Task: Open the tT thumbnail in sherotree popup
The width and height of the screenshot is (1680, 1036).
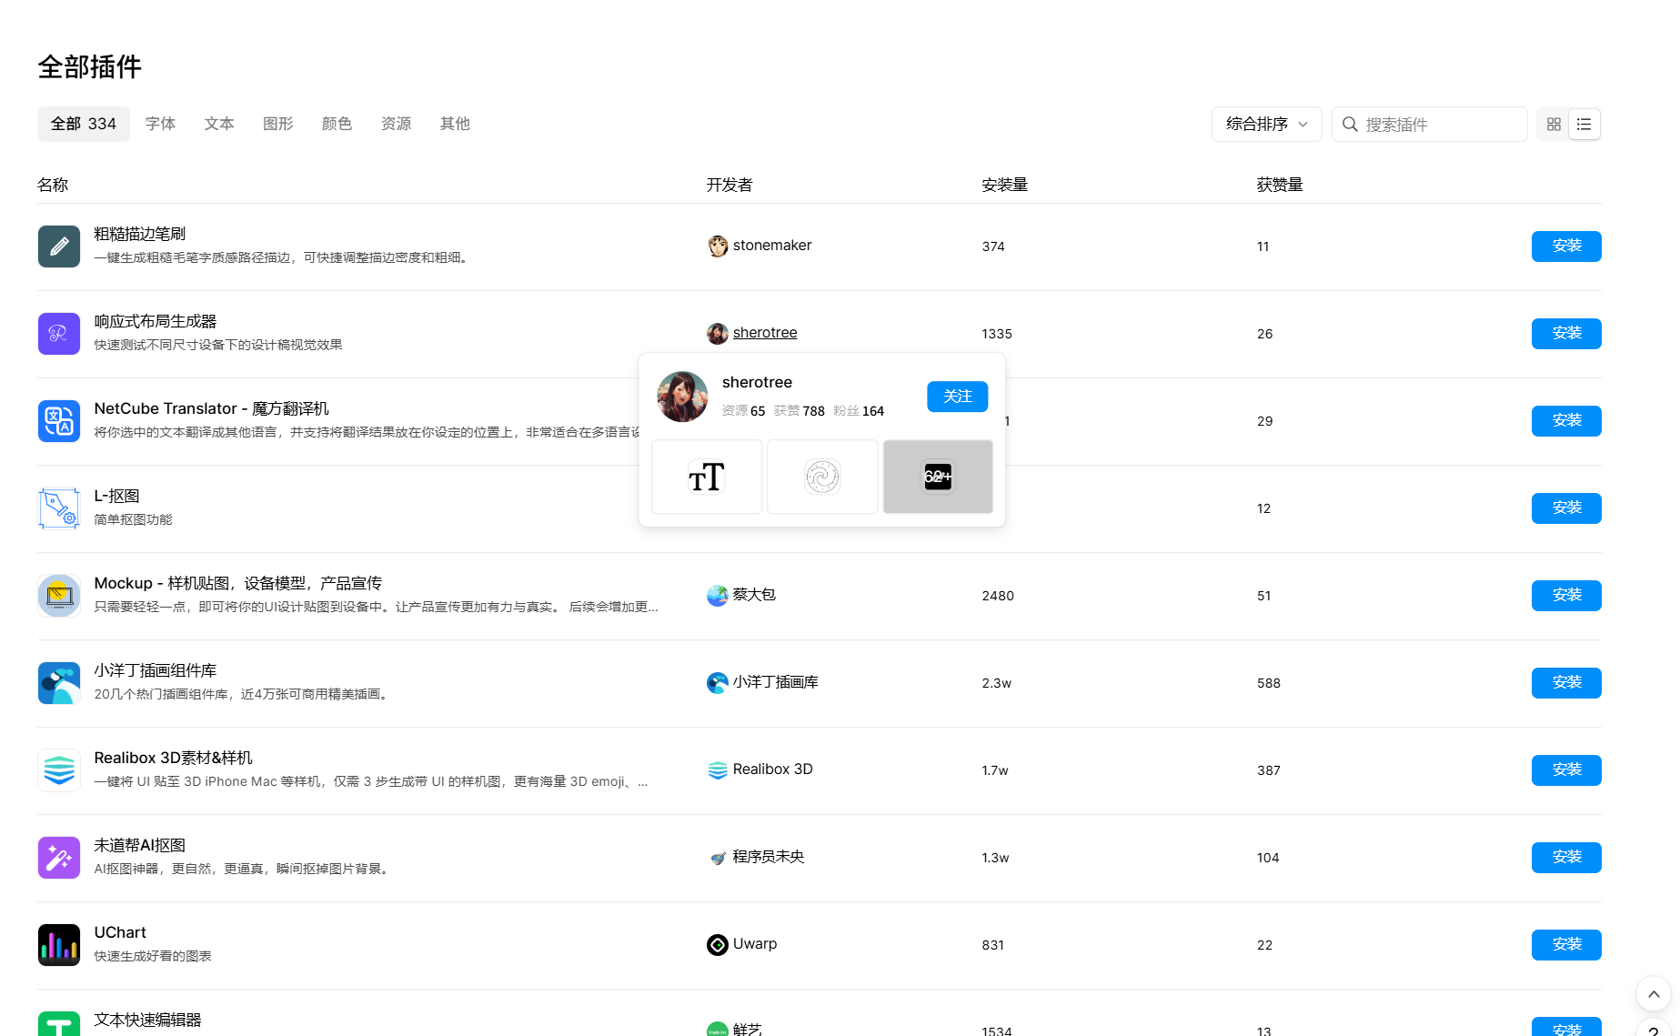Action: pyautogui.click(x=707, y=478)
